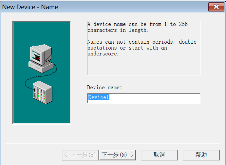Click the greyed-out 上一步(B) back button
The image size is (226, 165).
coord(80,155)
